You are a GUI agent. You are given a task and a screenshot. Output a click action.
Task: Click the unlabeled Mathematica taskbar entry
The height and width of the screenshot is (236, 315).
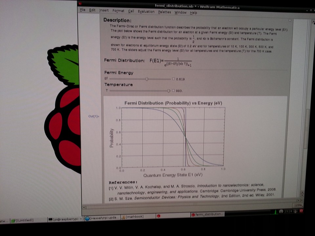pyautogui.click(x=173, y=216)
